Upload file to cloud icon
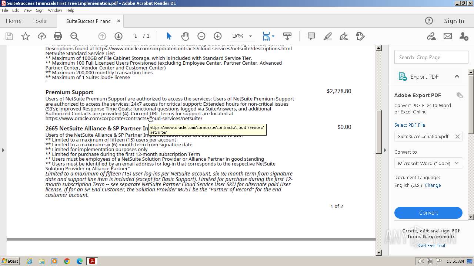The image size is (474, 266). (42, 36)
